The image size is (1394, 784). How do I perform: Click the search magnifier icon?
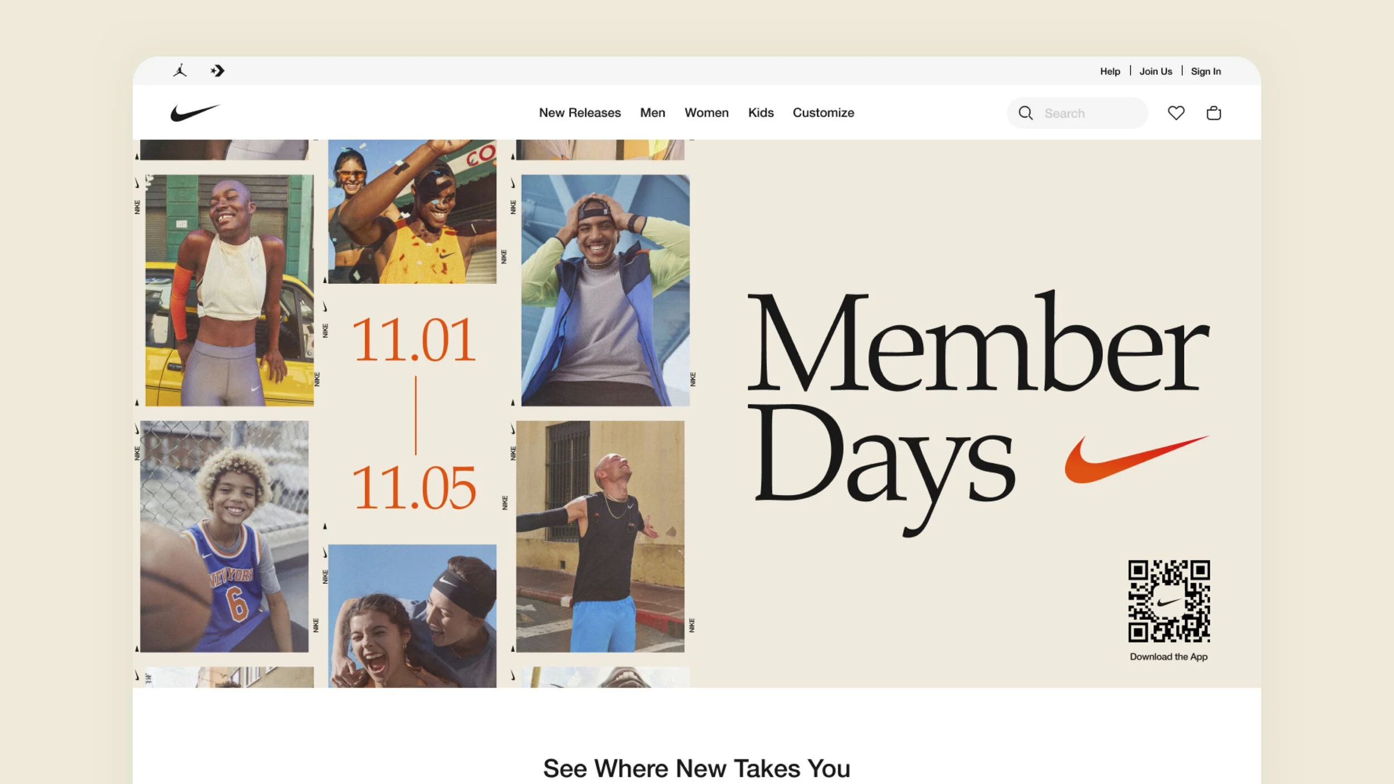coord(1025,113)
